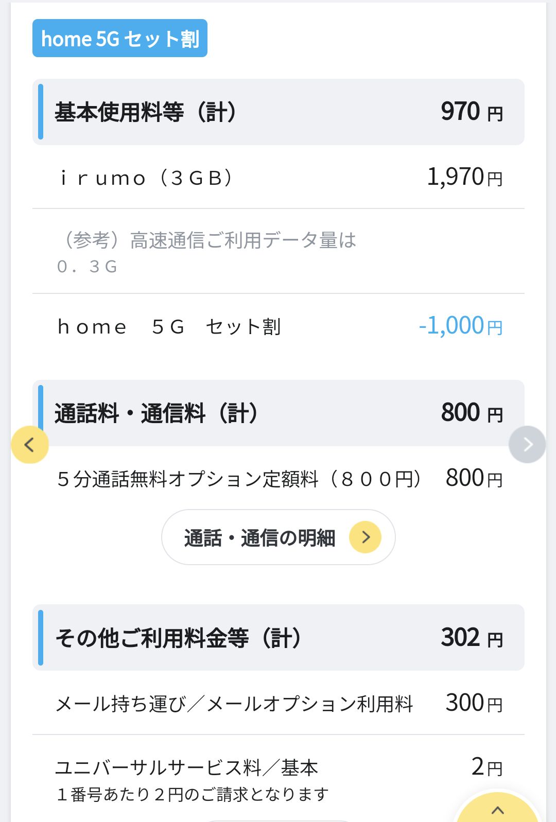Go to previous page with yellow left arrow
The image size is (556, 822).
[30, 444]
